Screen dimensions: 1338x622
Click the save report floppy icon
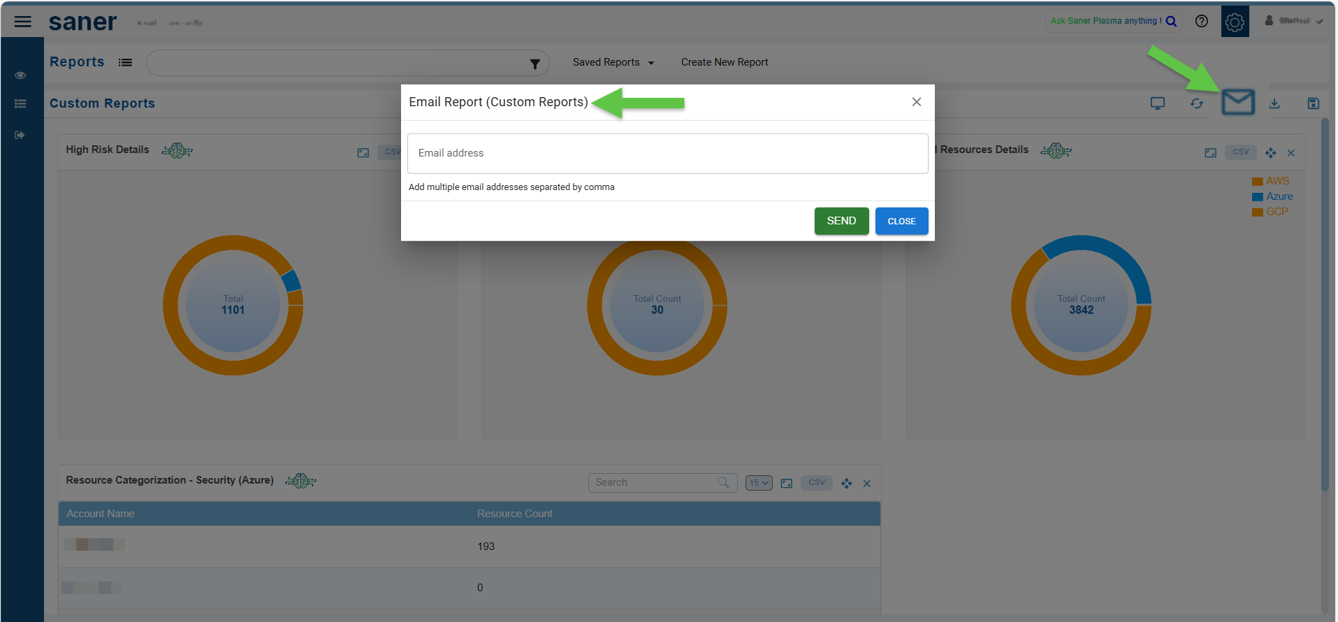tap(1313, 103)
